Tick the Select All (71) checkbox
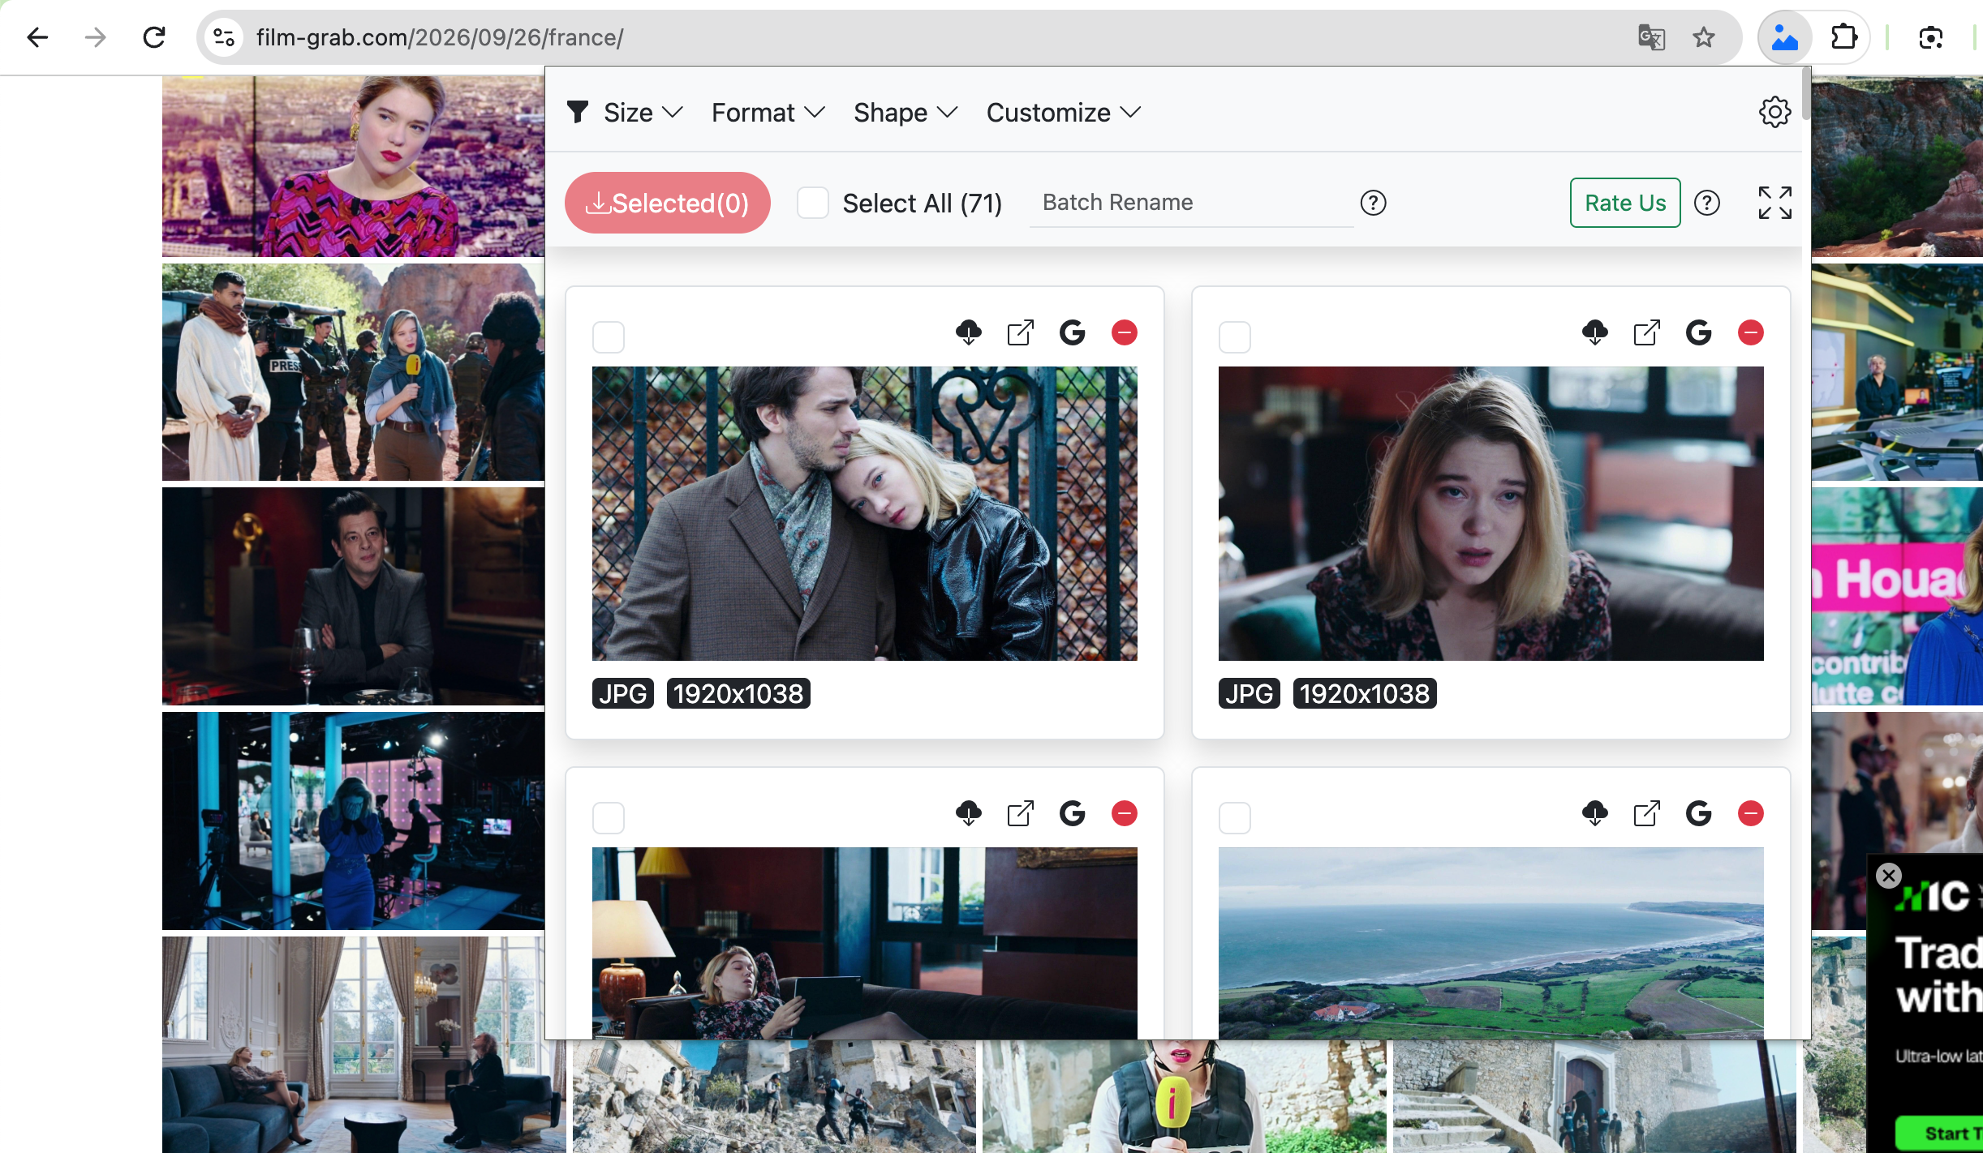This screenshot has width=1983, height=1153. [813, 203]
